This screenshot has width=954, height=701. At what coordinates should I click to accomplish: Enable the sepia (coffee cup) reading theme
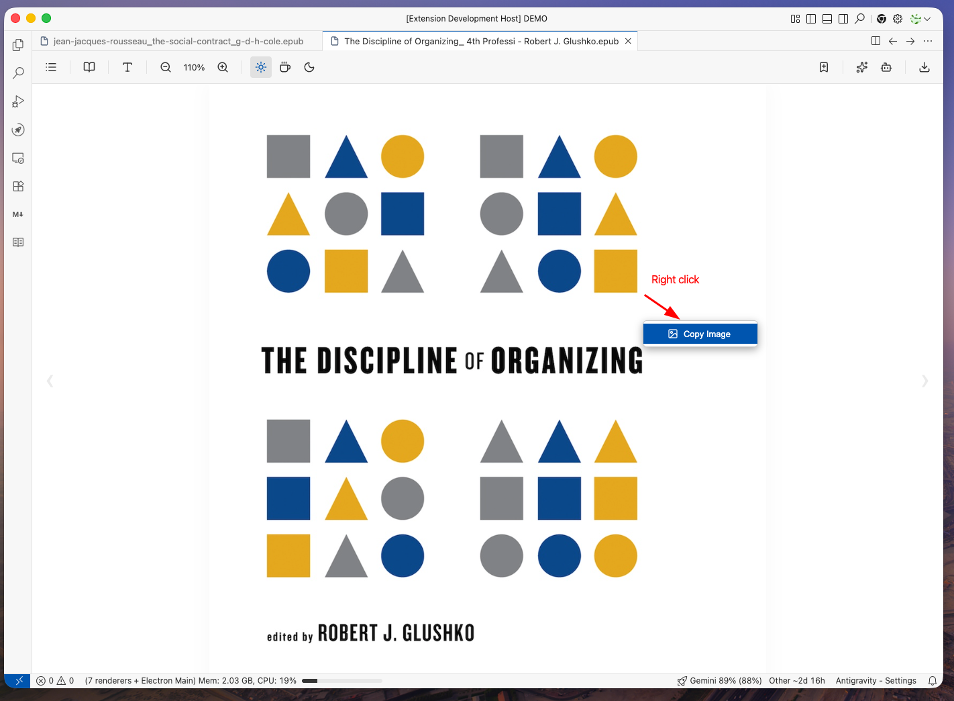tap(285, 67)
